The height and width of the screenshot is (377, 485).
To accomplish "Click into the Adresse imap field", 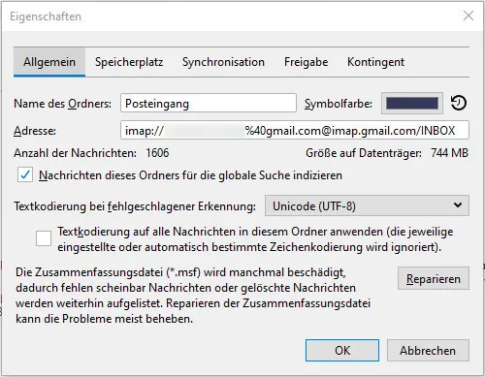I will point(295,130).
